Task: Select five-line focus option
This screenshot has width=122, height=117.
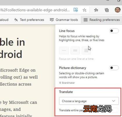Action: tap(86, 51)
